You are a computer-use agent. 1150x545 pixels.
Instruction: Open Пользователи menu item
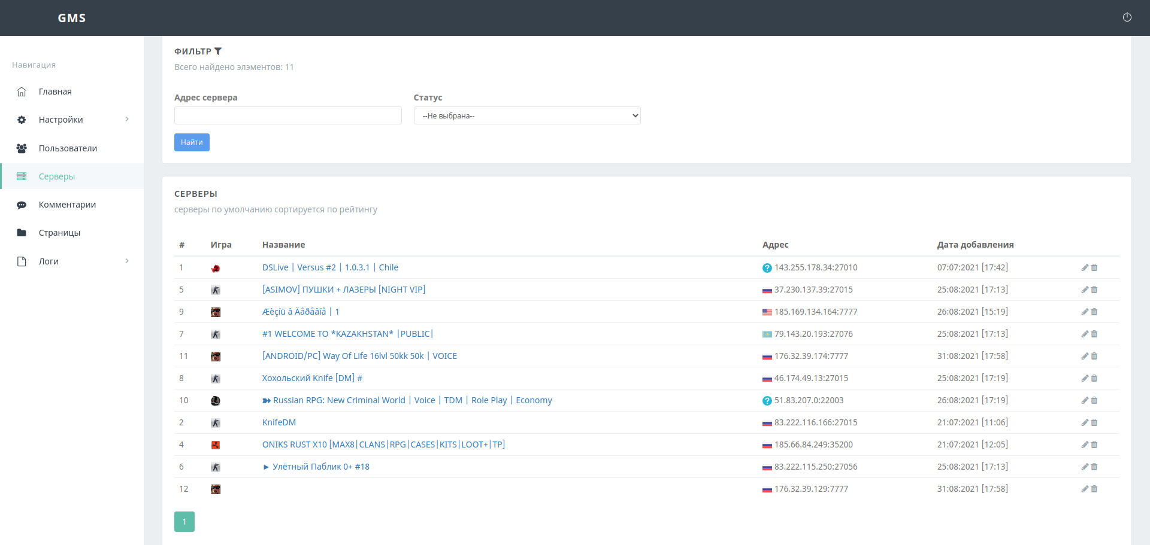point(68,148)
